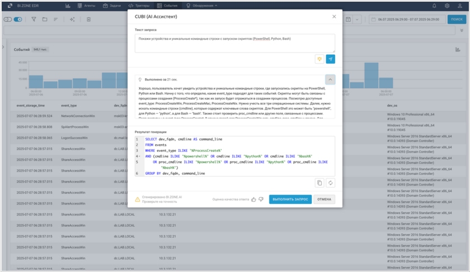Click the chart settings icon right of histogram
470x272 pixels.
tap(458, 50)
